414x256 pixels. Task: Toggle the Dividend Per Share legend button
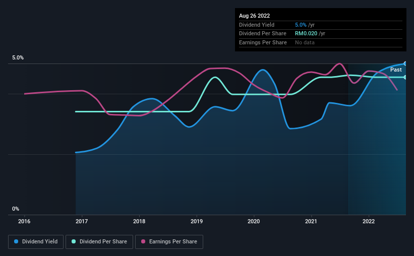pyautogui.click(x=99, y=242)
